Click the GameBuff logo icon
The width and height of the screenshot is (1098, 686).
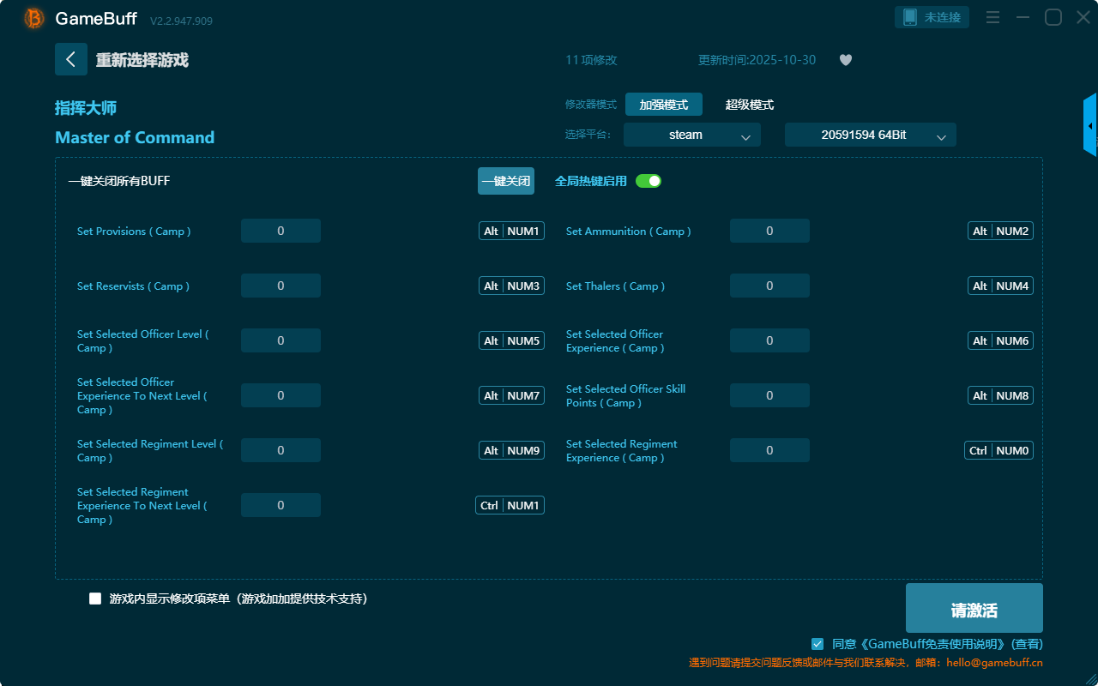click(x=34, y=18)
